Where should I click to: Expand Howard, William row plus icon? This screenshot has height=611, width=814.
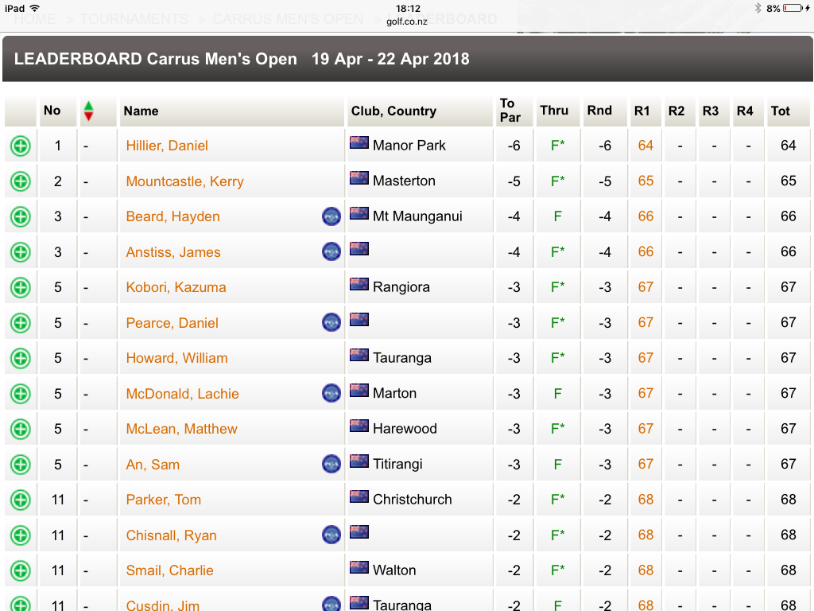point(21,358)
